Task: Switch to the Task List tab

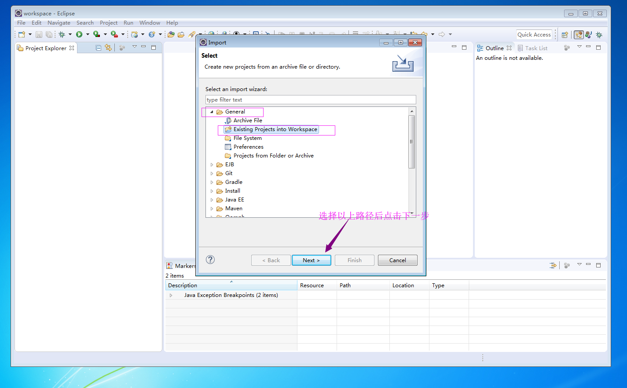Action: tap(532, 48)
